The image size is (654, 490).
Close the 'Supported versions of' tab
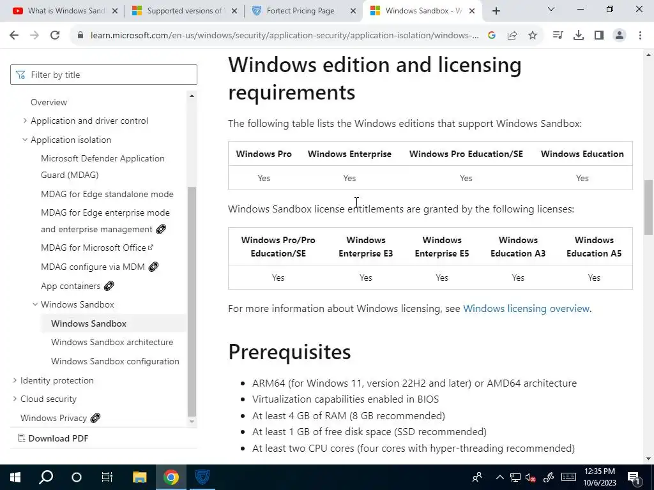pos(234,11)
